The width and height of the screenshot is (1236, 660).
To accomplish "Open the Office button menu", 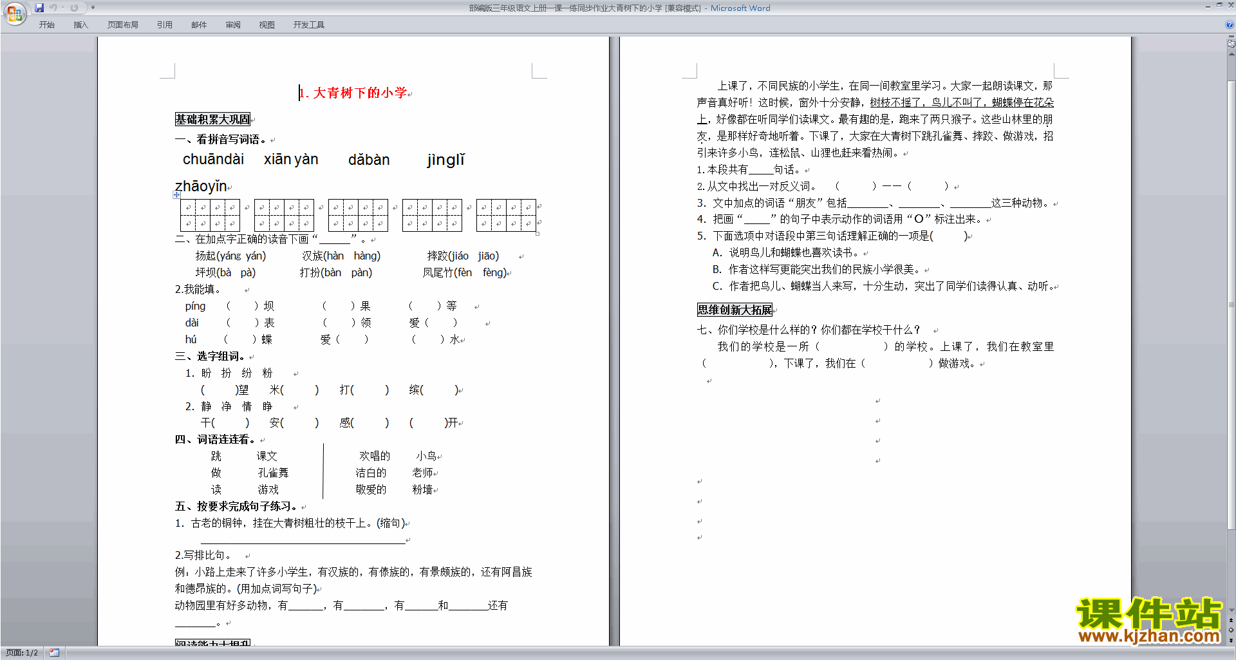I will [x=14, y=13].
